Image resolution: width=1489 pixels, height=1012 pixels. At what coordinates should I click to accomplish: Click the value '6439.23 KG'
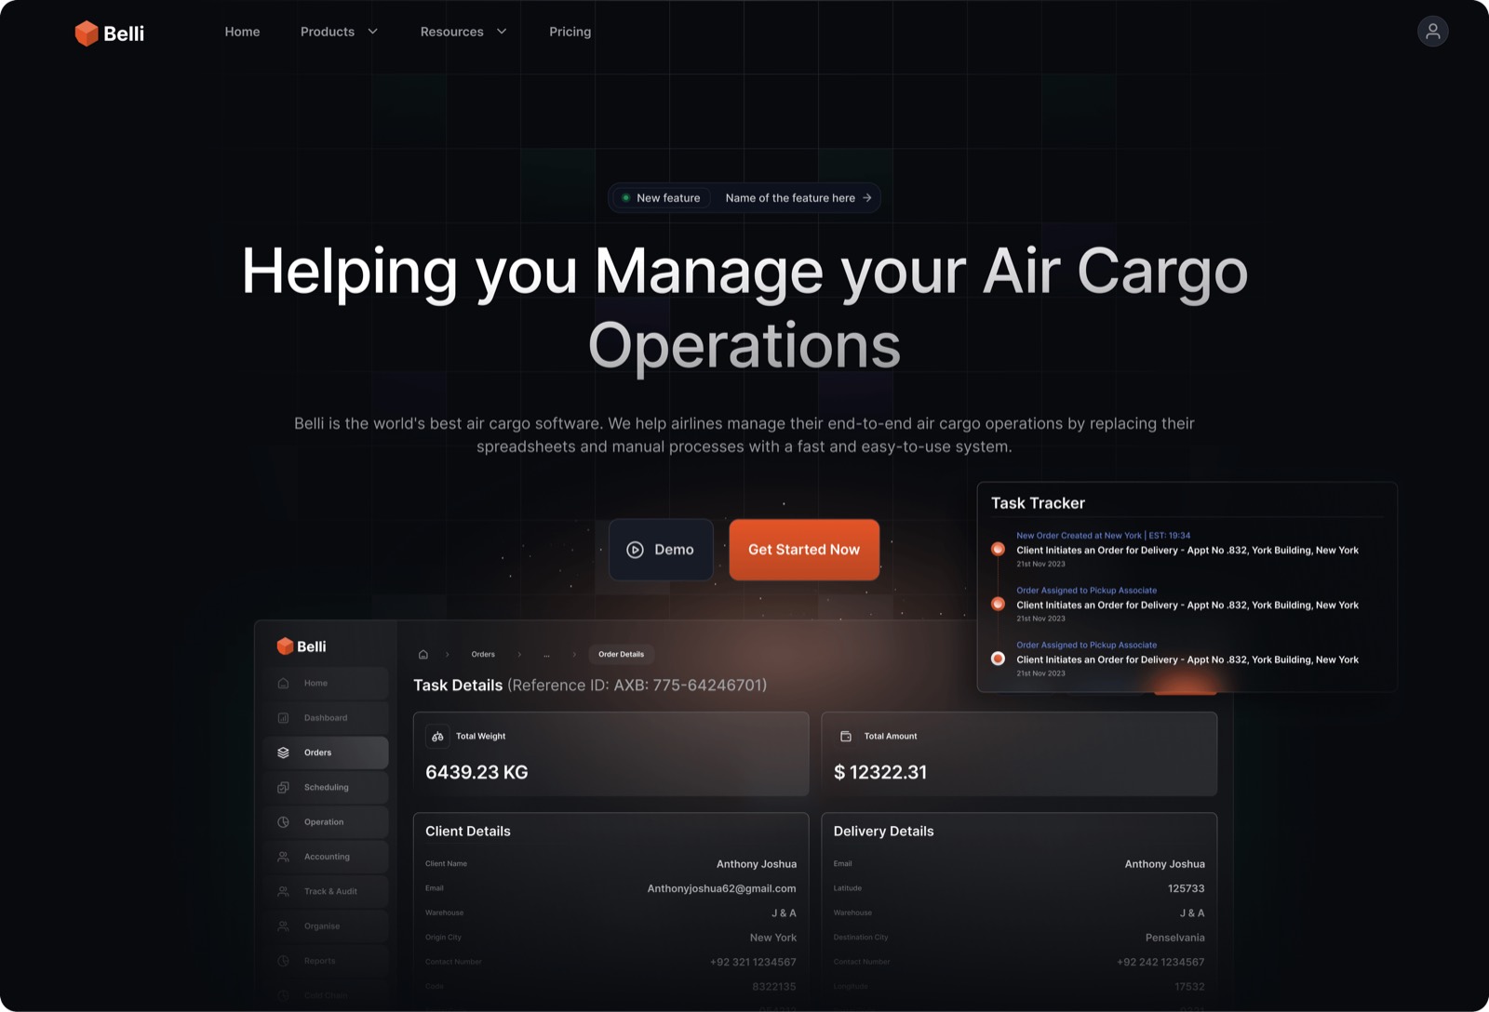(x=476, y=772)
